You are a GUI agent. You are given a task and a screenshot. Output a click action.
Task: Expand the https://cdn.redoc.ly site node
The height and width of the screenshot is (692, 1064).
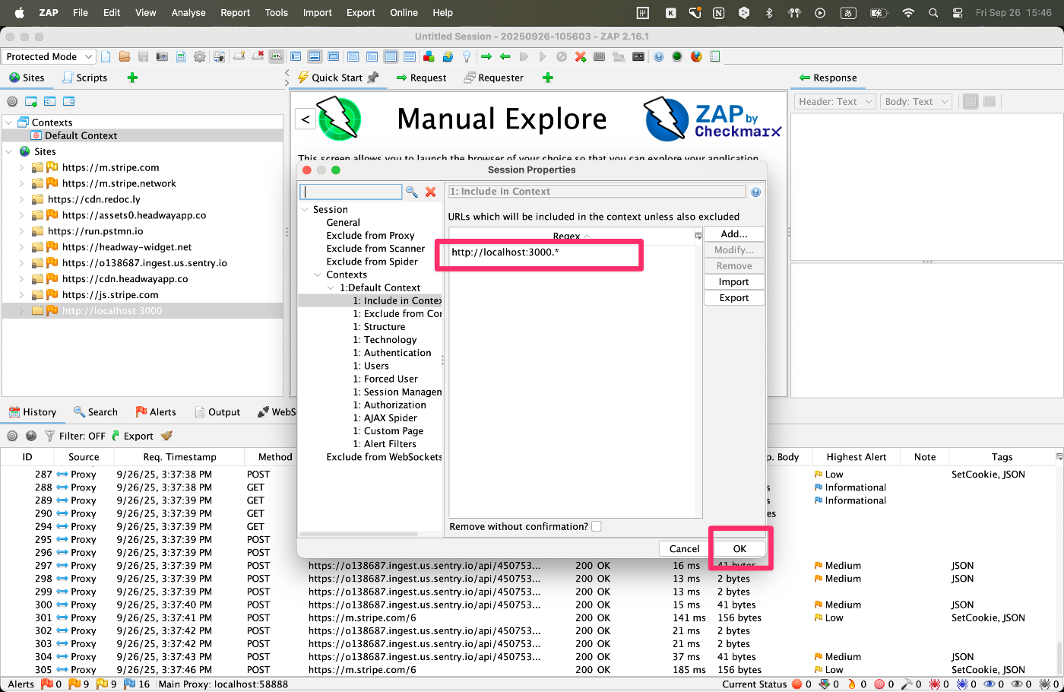21,199
